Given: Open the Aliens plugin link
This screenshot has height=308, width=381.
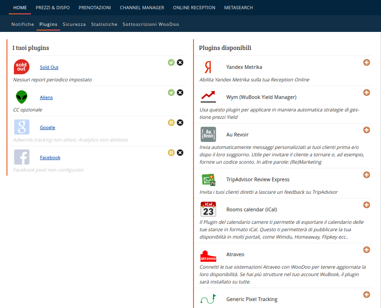Looking at the screenshot, I should [x=46, y=98].
